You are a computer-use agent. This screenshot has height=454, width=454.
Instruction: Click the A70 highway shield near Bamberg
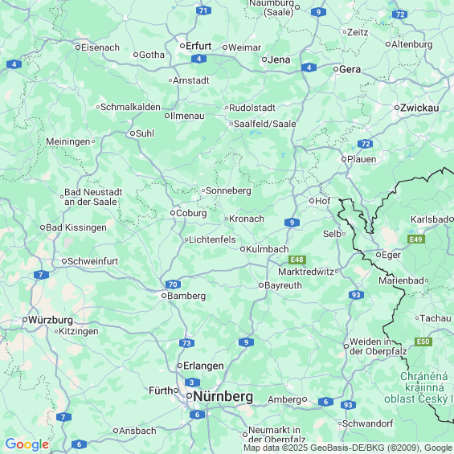click(x=173, y=284)
